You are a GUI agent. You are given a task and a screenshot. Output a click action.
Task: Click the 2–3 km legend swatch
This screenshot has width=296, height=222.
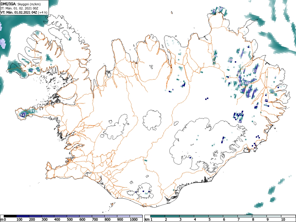click(x=172, y=216)
